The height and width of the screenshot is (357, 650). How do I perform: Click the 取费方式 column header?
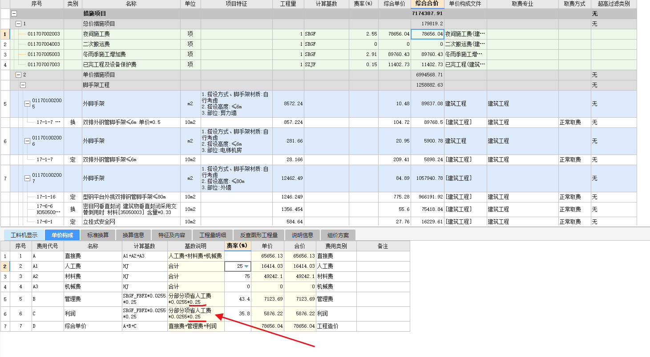pos(575,4)
